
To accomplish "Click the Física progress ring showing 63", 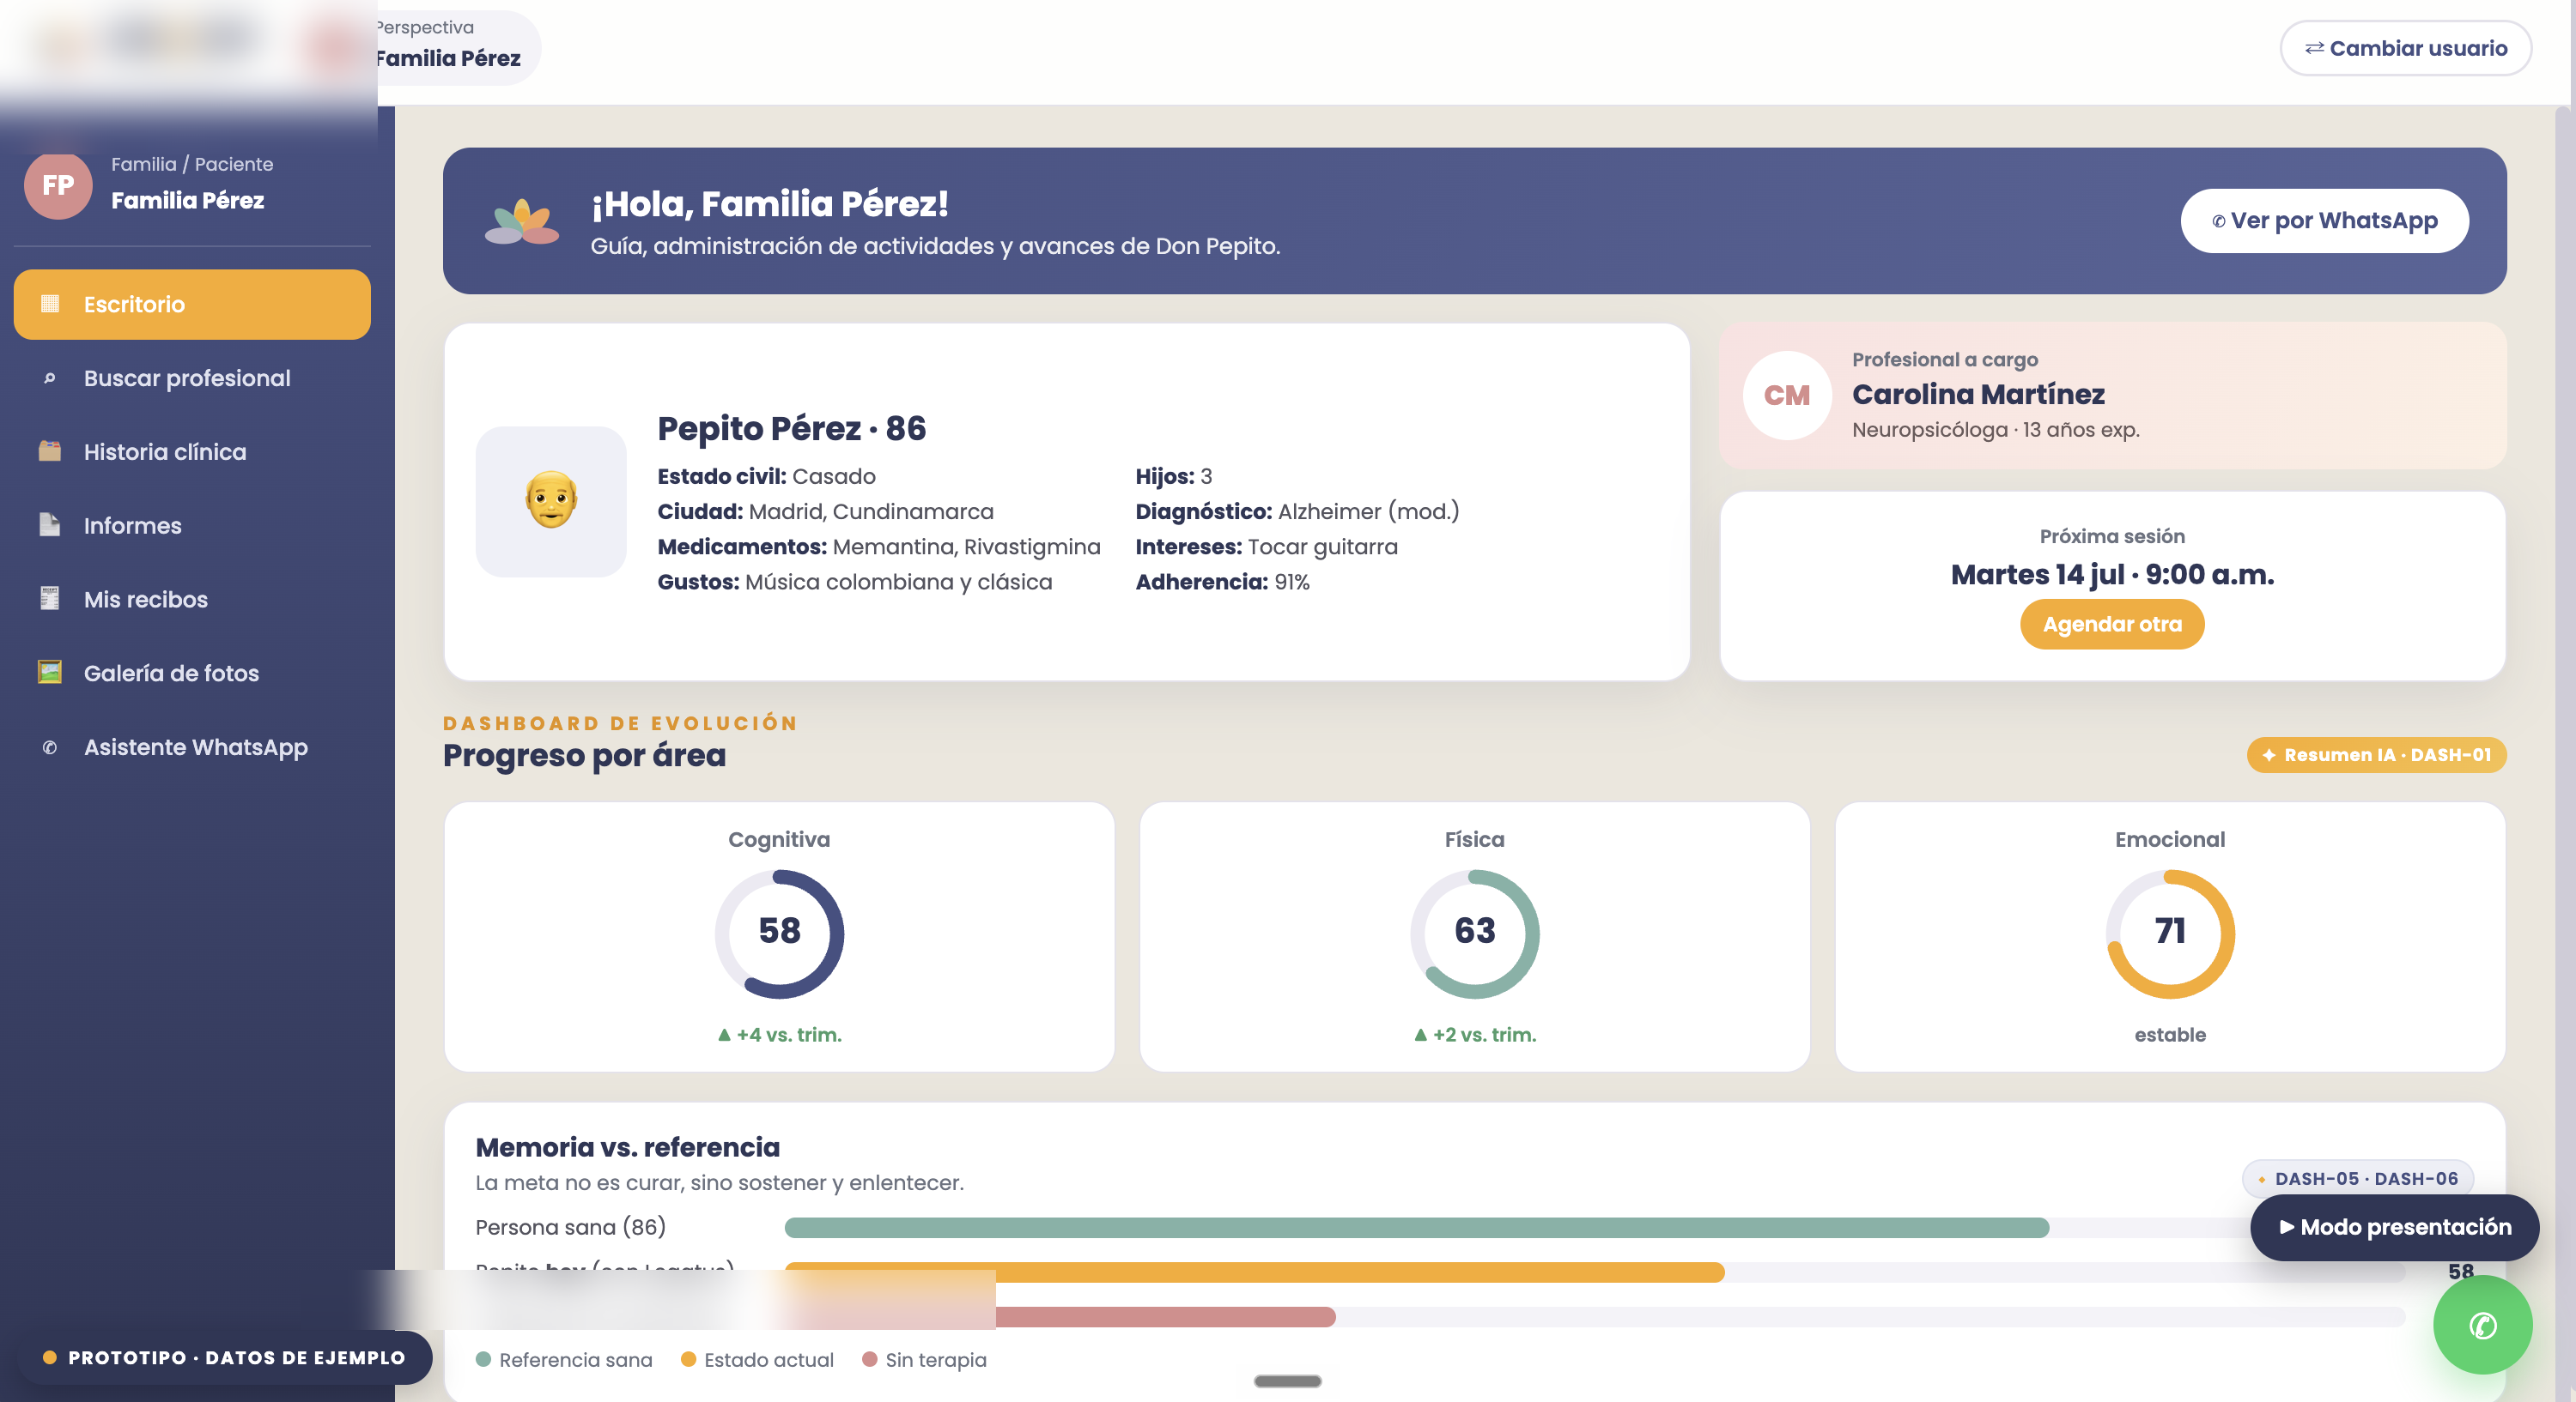I will (x=1474, y=934).
